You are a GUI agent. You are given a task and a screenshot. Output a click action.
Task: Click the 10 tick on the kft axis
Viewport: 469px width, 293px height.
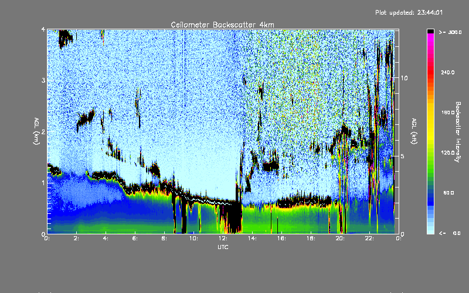click(404, 78)
